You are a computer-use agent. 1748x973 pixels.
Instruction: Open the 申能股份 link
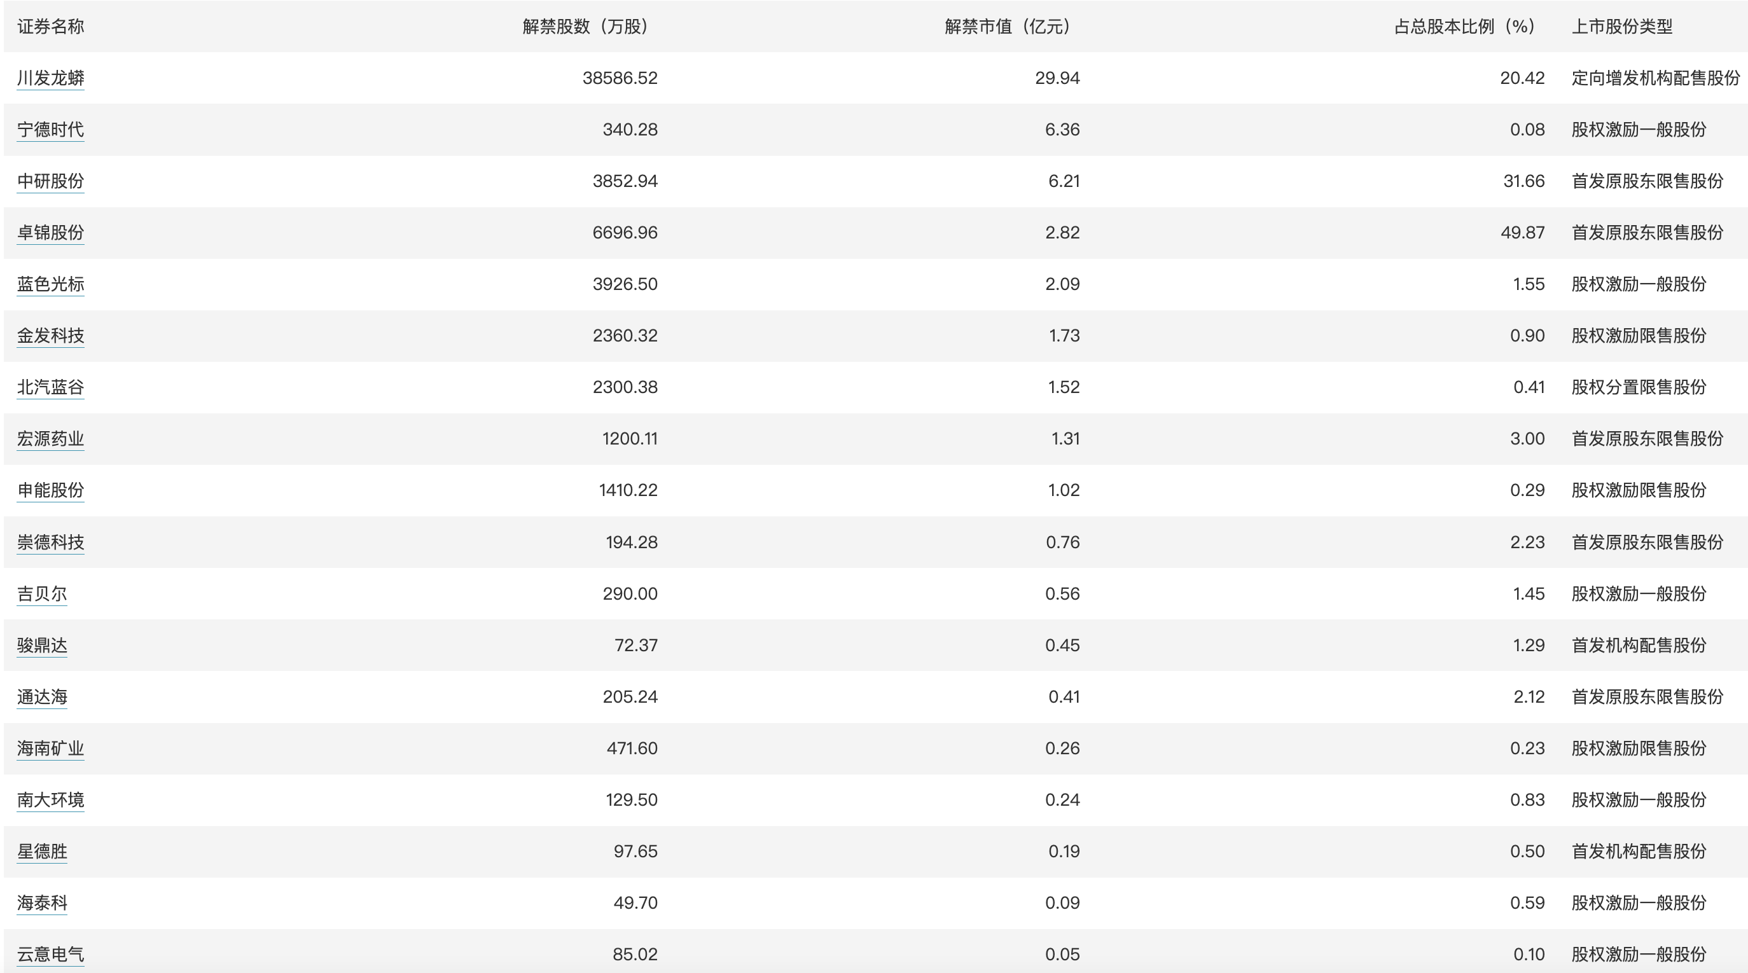(51, 490)
